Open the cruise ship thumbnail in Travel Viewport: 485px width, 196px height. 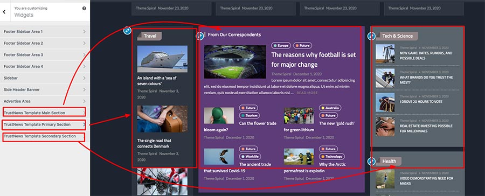coord(162,59)
